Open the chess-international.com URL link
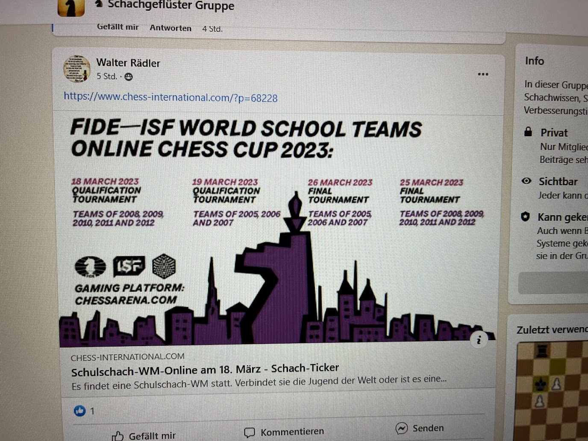 (x=171, y=97)
